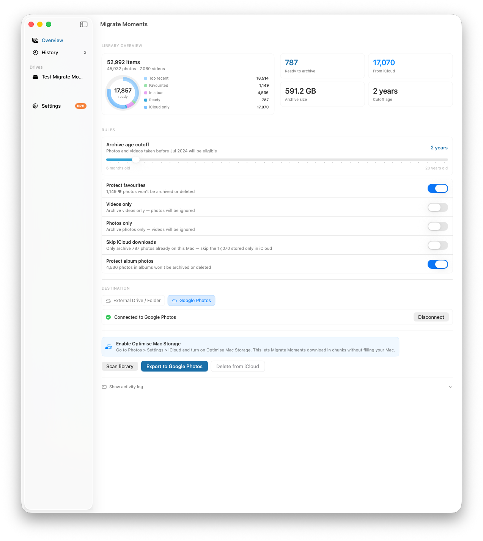483x541 pixels.
Task: Click the Settings gear icon
Action: click(35, 106)
